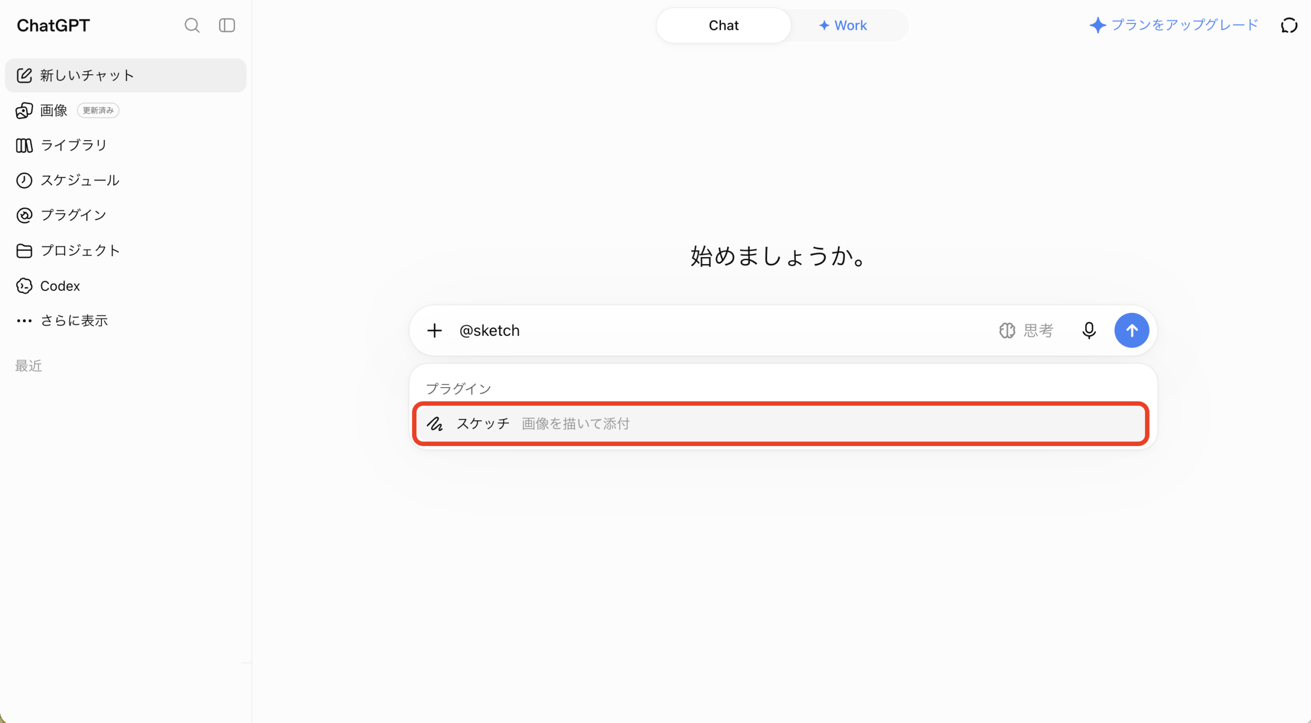
Task: Click the brain icon next to 思考
Action: (1007, 330)
